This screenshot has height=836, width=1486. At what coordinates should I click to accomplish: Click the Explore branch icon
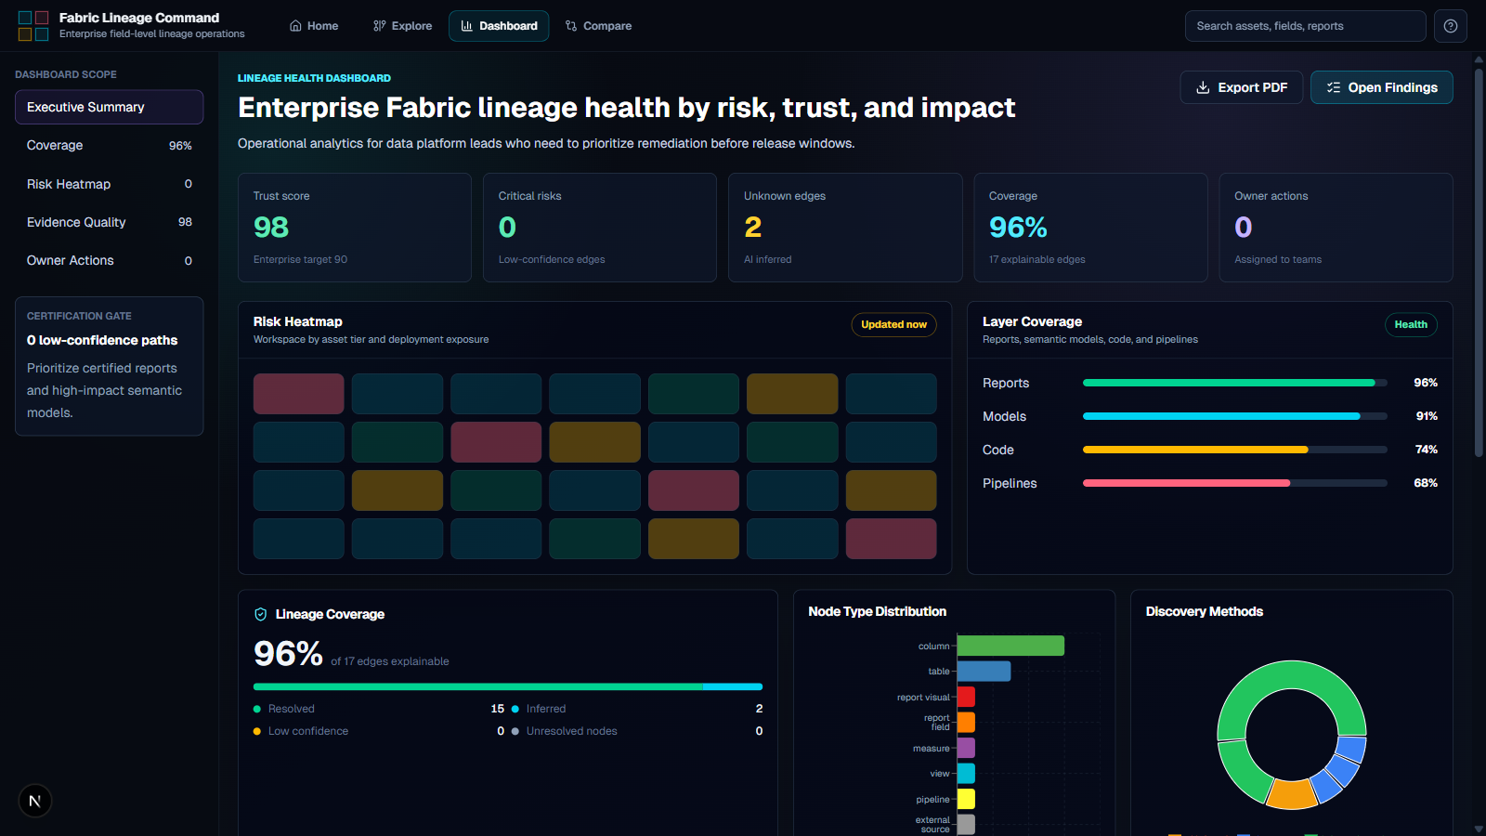379,26
